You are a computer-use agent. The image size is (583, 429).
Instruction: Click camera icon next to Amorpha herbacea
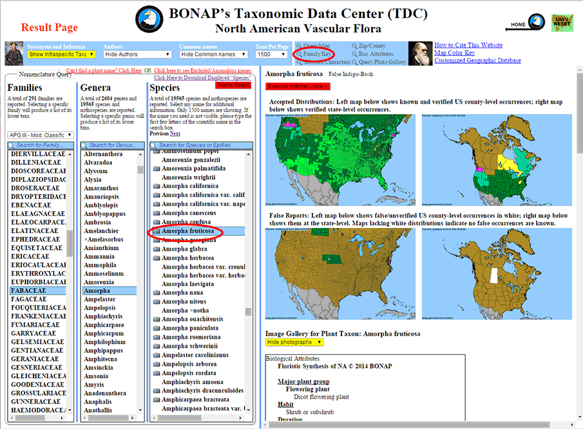click(x=157, y=258)
